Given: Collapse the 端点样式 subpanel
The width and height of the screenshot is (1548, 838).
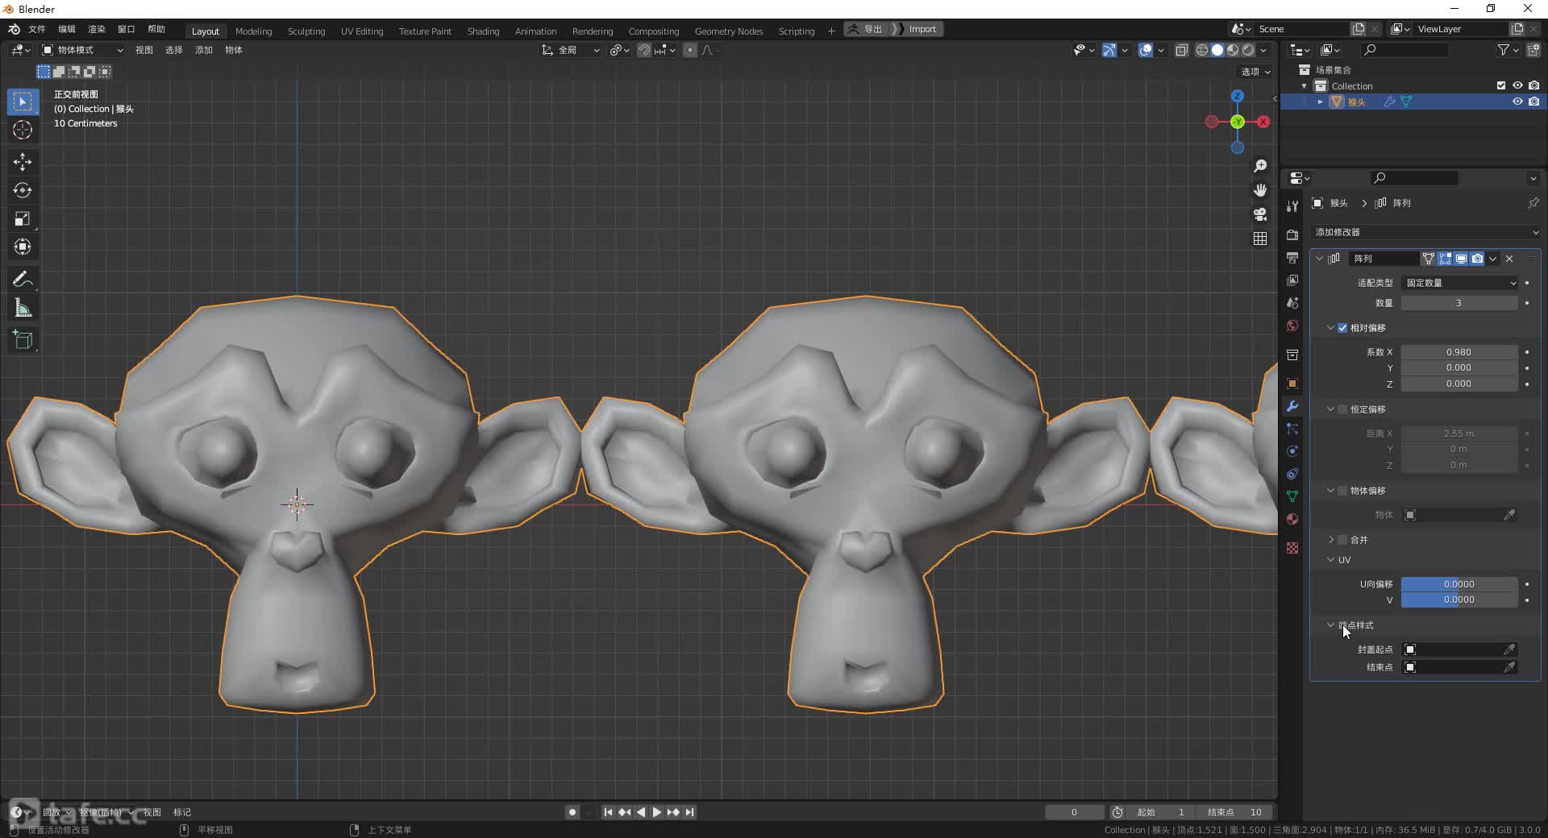Looking at the screenshot, I should coord(1330,625).
